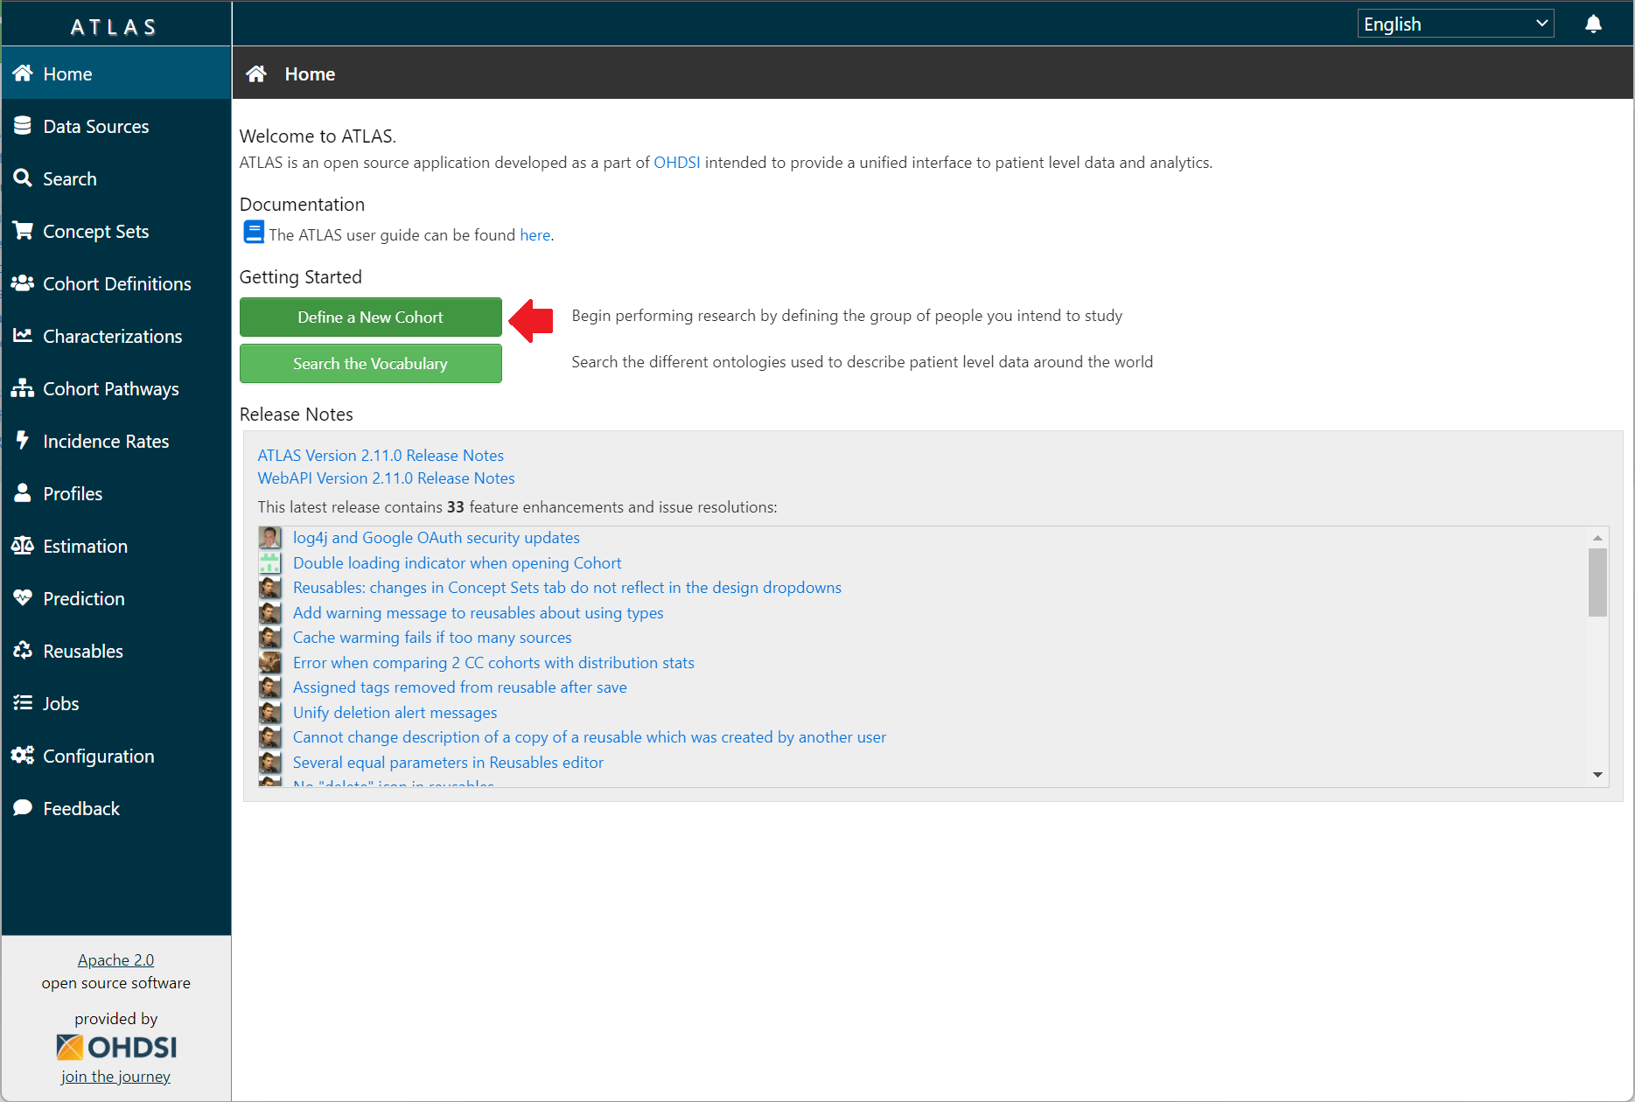Image resolution: width=1635 pixels, height=1102 pixels.
Task: Click the Estimation balance scale icon
Action: click(x=23, y=546)
